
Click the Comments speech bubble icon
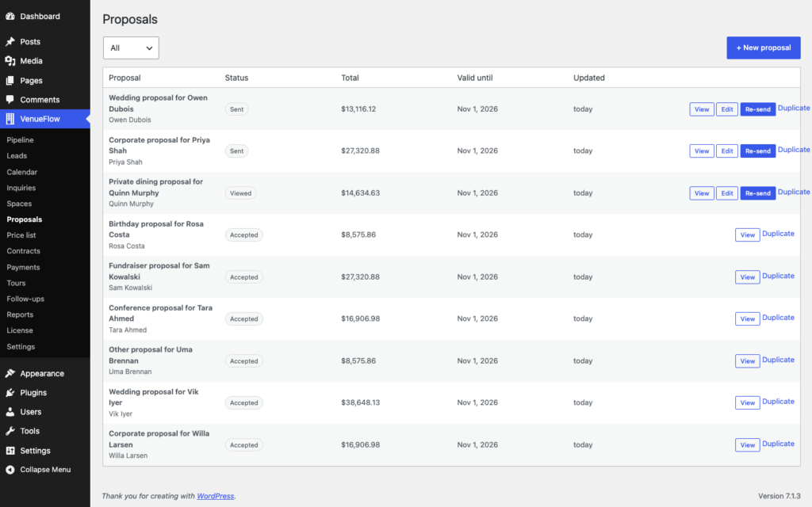[10, 99]
